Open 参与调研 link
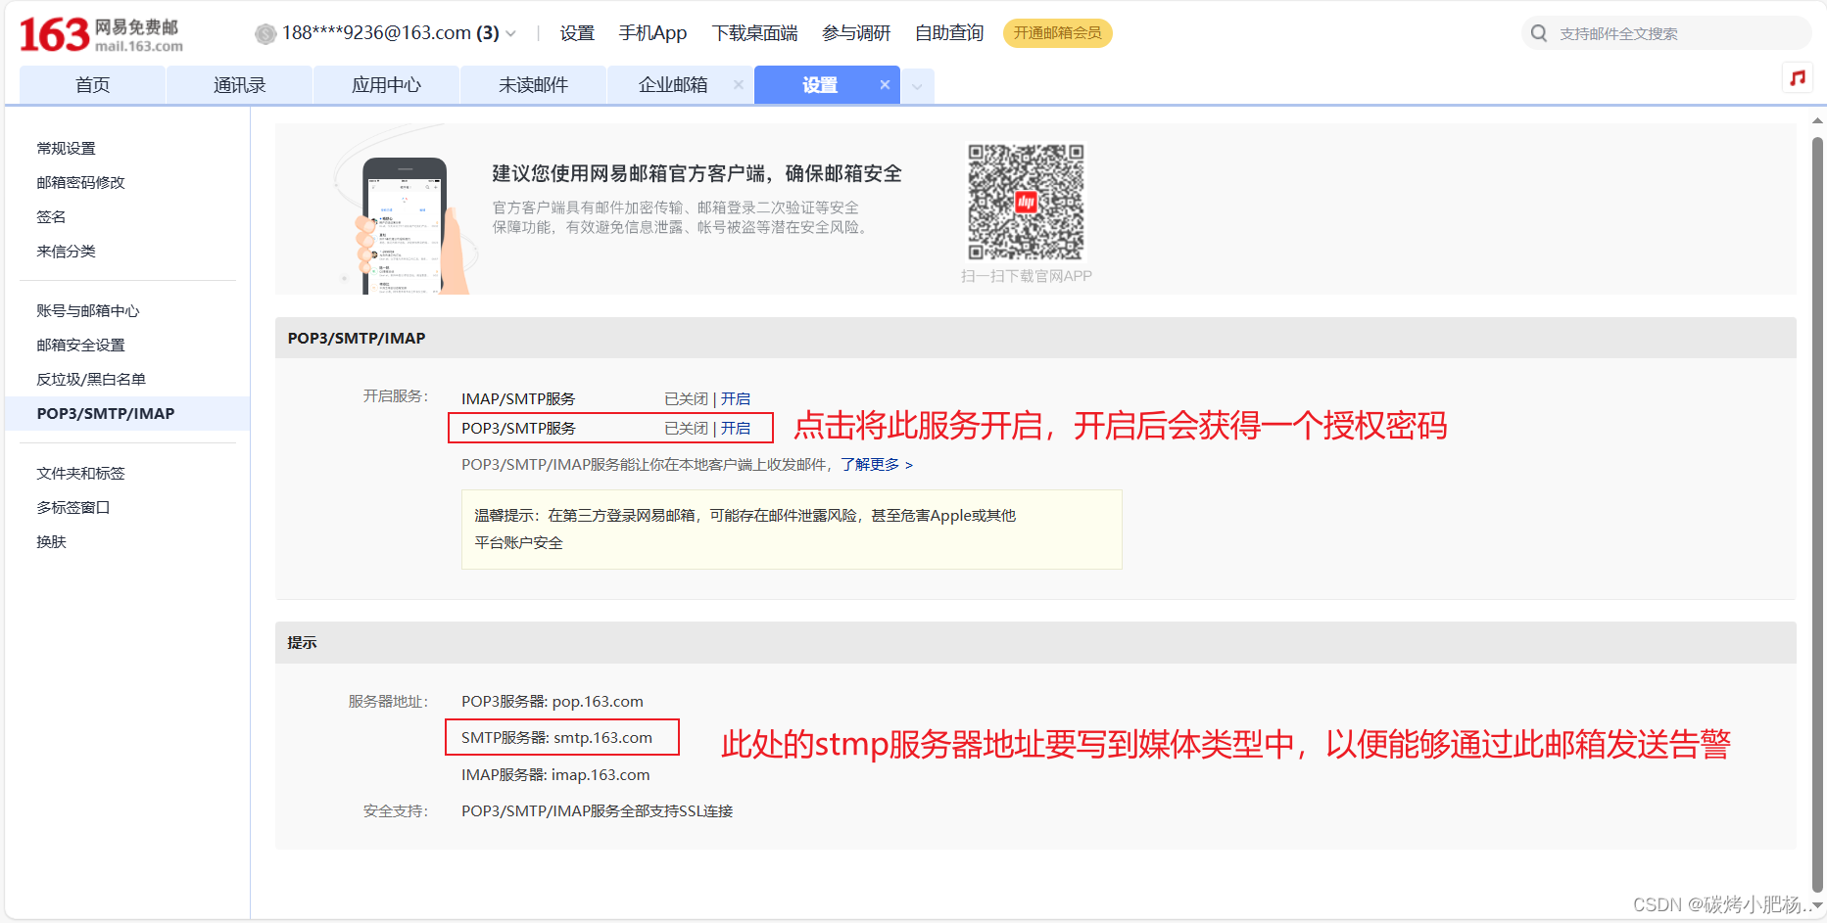Viewport: 1827px width, 923px height. pos(856,33)
